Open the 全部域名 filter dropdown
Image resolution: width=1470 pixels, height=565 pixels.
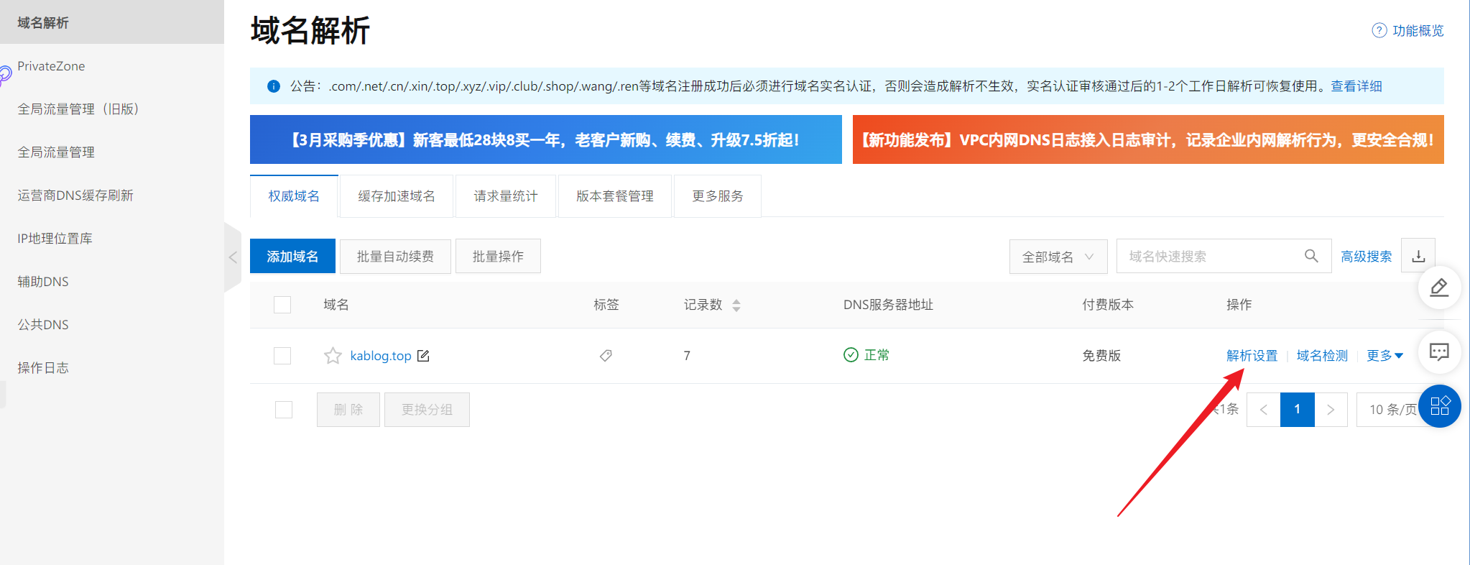[x=1058, y=257]
